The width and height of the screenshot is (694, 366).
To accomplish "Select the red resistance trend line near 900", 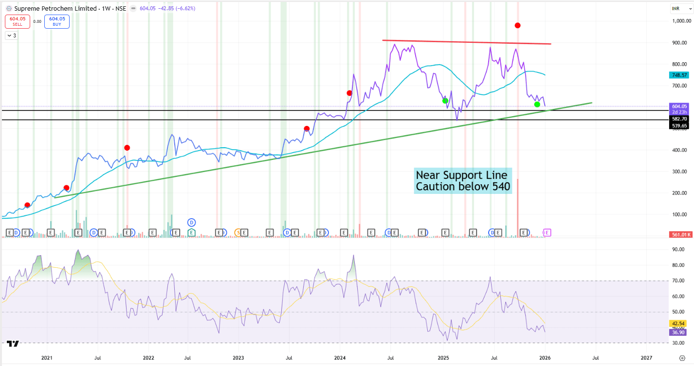I will tap(467, 42).
